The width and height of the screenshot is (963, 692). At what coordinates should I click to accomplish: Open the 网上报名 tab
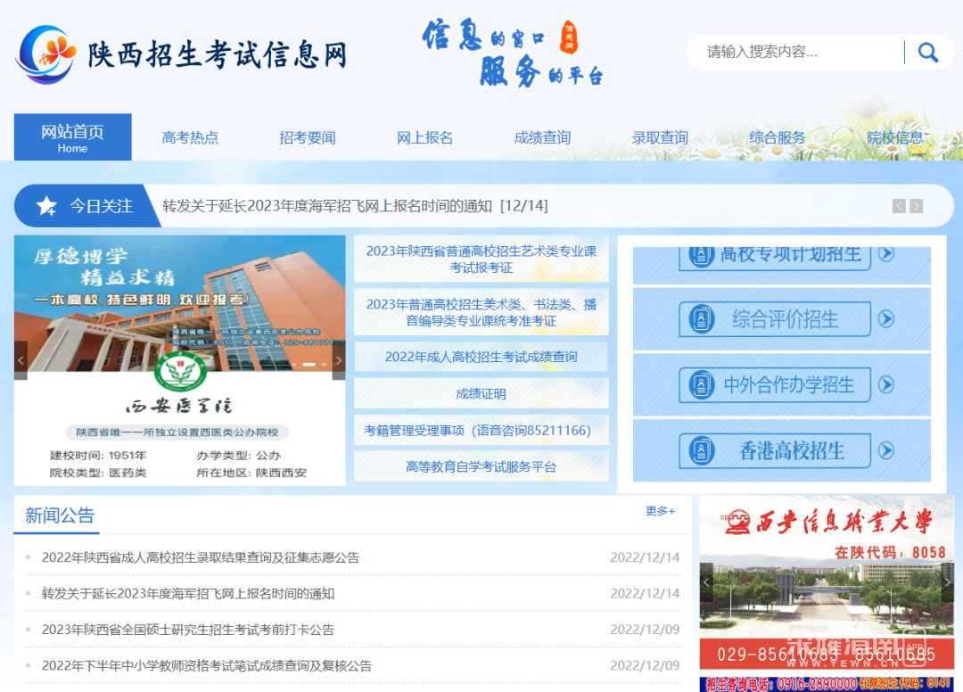(424, 137)
